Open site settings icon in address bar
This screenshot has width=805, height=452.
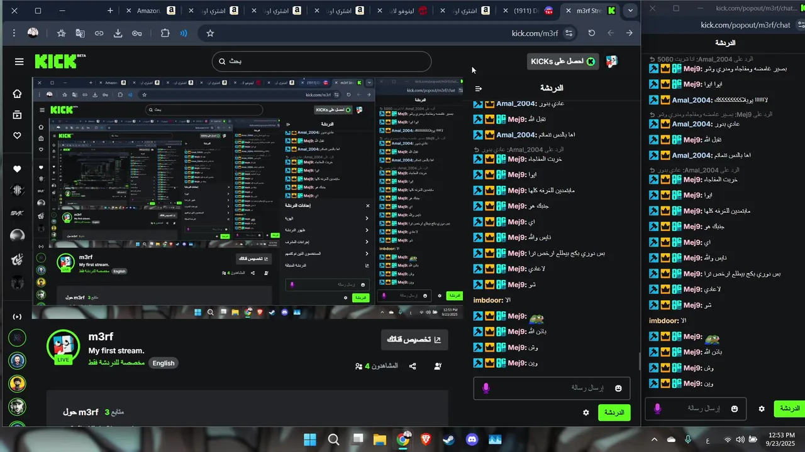[x=569, y=33]
